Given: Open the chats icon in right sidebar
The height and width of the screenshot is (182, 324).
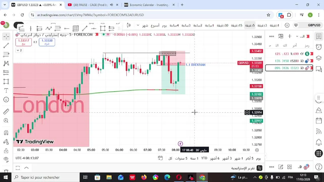Looking at the screenshot, I should [x=319, y=69].
